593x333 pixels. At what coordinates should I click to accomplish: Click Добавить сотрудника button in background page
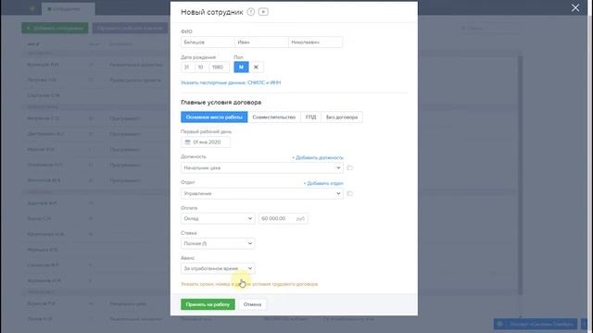click(55, 28)
